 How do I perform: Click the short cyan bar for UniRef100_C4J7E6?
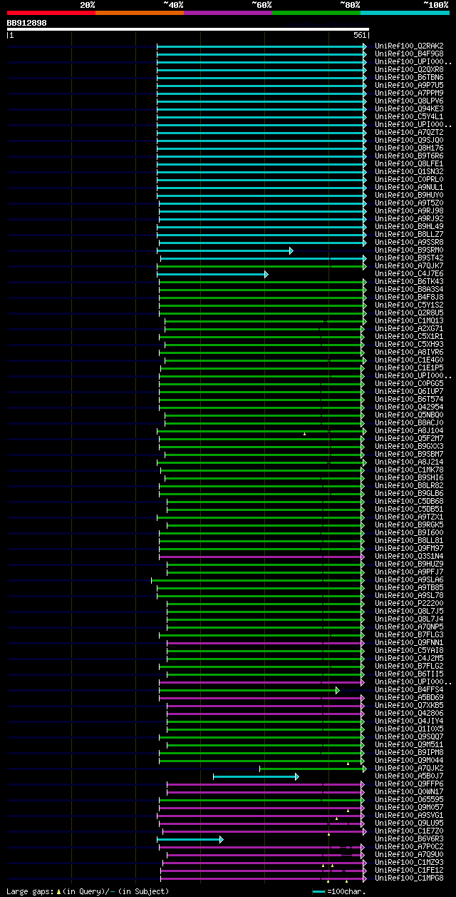[212, 274]
